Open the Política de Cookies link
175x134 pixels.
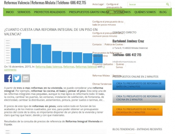coord(114,44)
